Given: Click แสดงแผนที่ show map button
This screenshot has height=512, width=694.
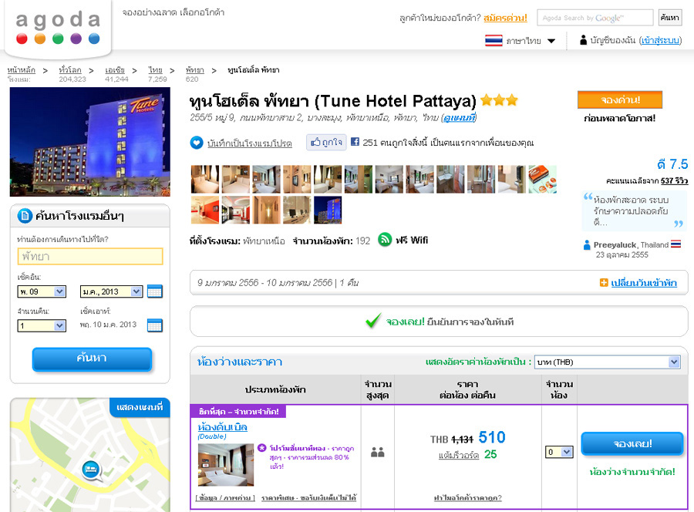Looking at the screenshot, I should pos(140,407).
